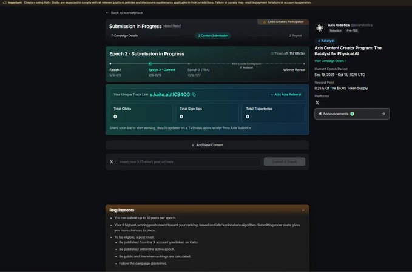
Task: Focus the X post URL input field
Action: tap(188, 162)
